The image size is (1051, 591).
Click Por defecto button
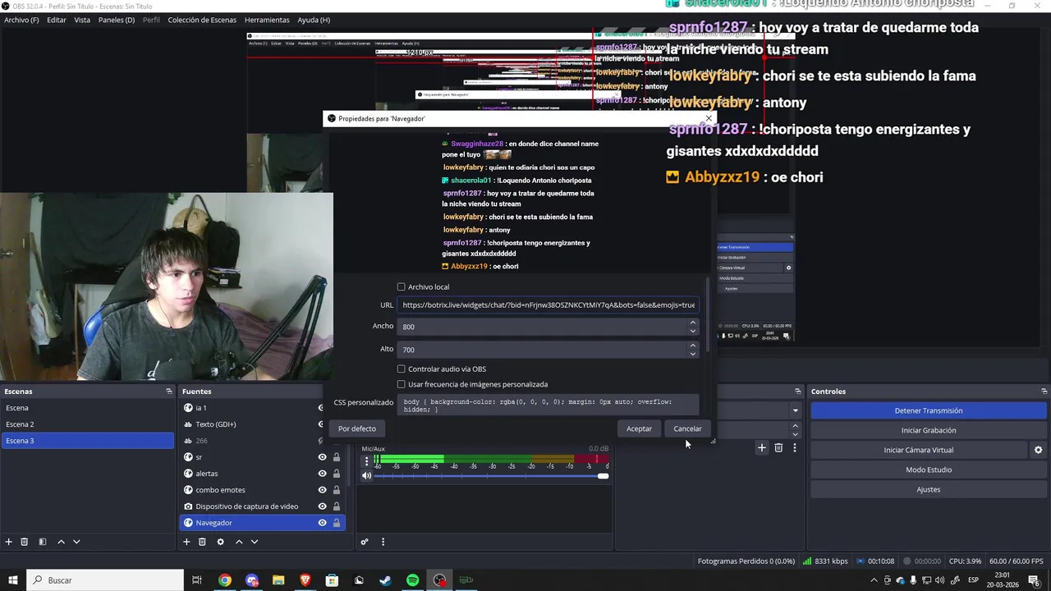coord(357,428)
